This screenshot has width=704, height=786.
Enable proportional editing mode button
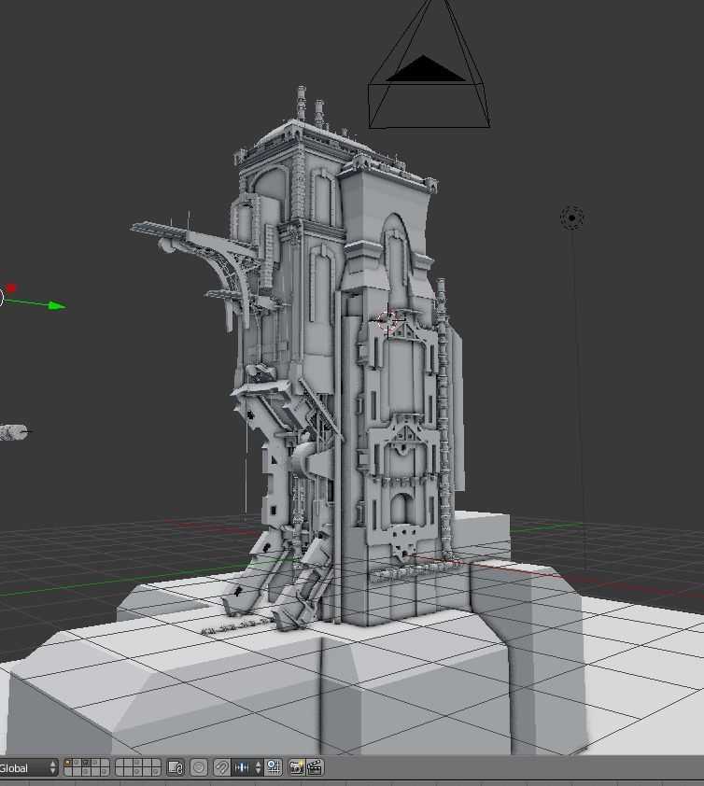pyautogui.click(x=199, y=767)
